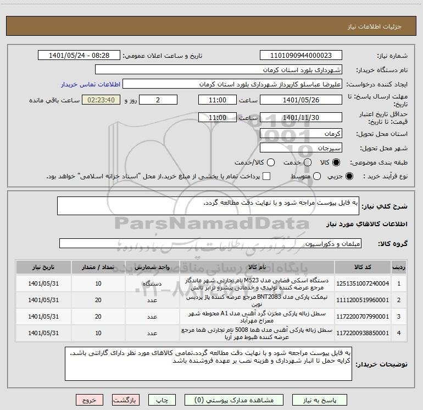Click the A1 round iron trash bin item name

[257, 317]
